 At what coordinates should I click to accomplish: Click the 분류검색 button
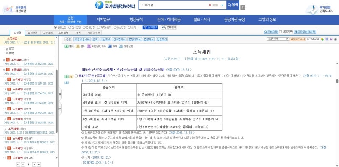(x=169, y=27)
